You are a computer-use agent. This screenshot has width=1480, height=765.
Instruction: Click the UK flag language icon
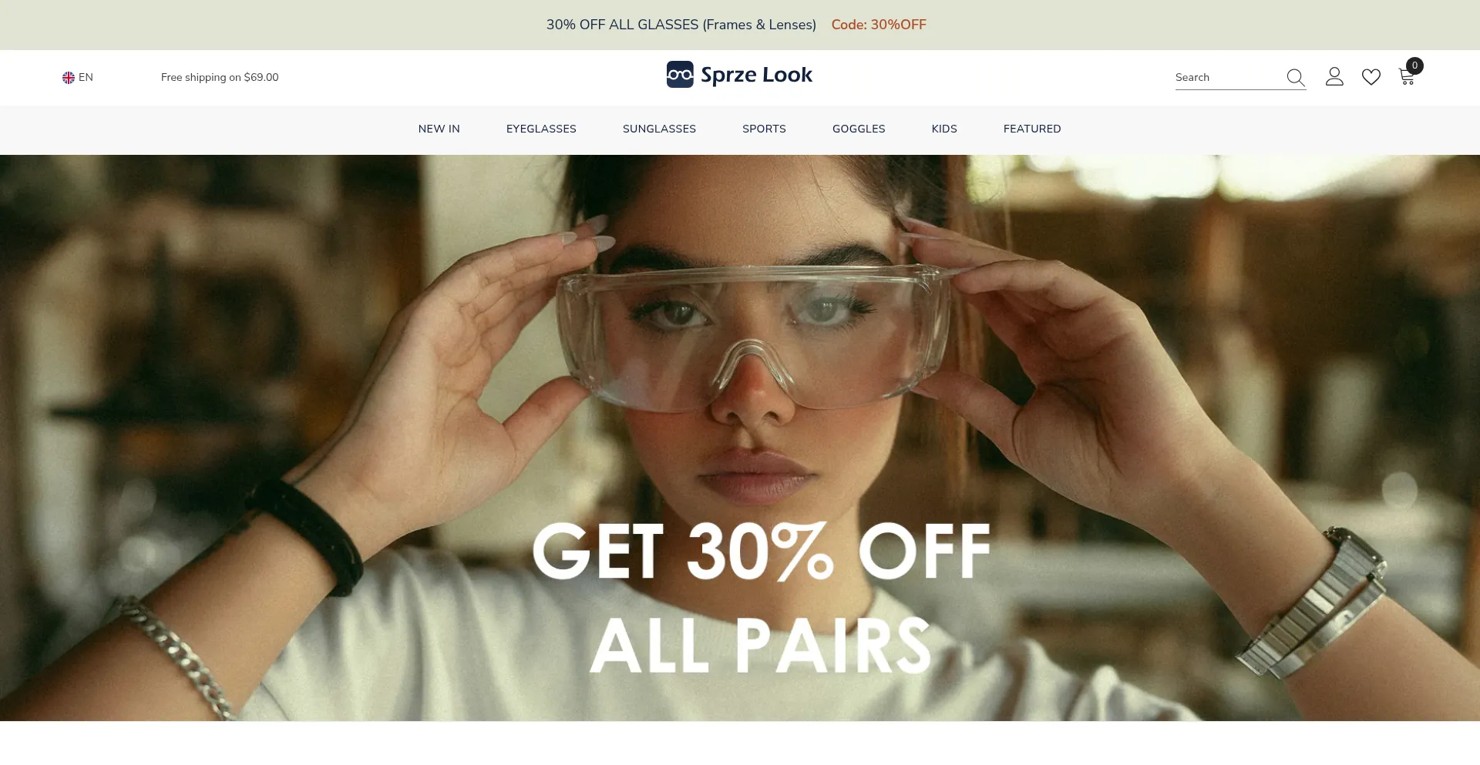[x=69, y=78]
